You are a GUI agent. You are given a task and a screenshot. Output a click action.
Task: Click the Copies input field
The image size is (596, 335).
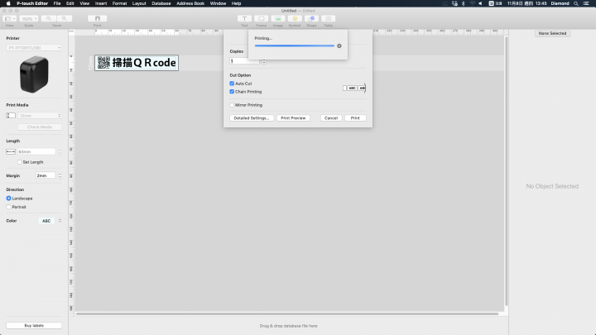click(x=245, y=61)
